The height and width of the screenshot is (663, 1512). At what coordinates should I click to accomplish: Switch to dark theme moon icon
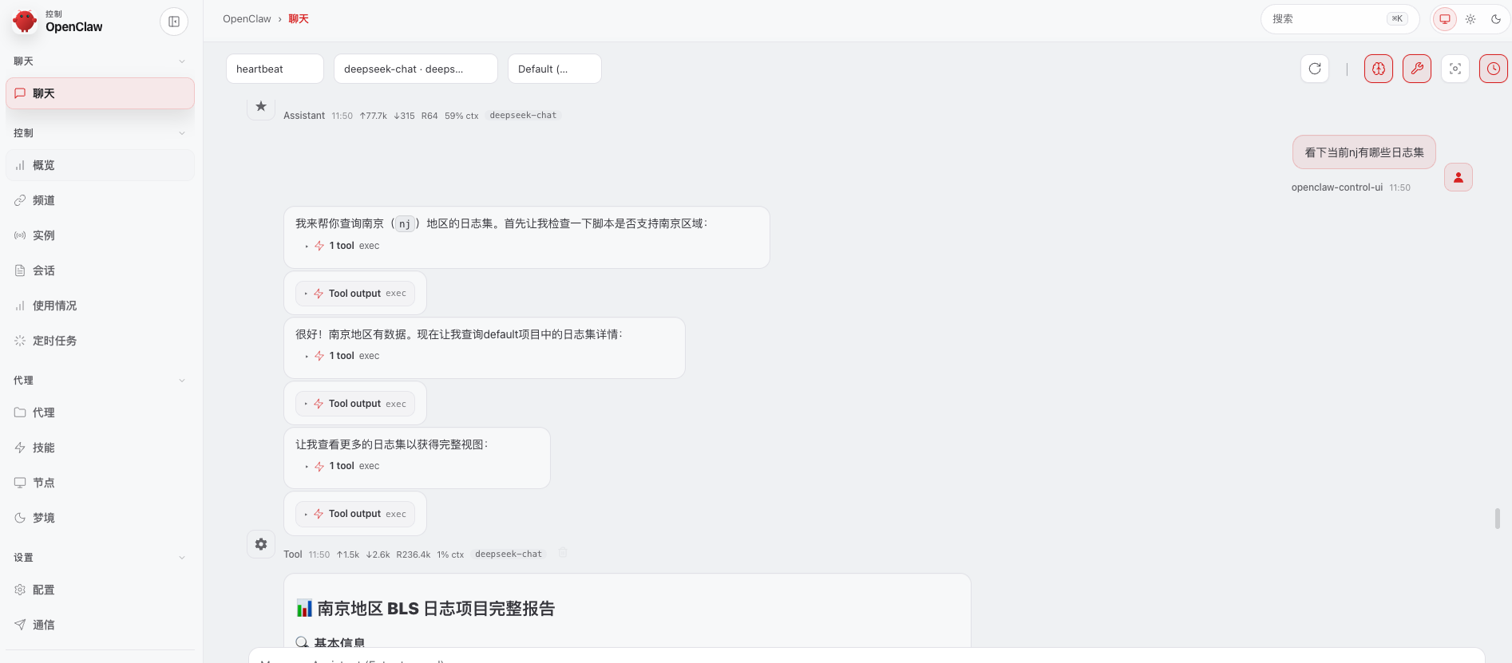click(x=1496, y=19)
